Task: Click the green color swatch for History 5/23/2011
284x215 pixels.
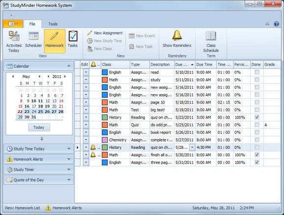Action: [x=105, y=117]
